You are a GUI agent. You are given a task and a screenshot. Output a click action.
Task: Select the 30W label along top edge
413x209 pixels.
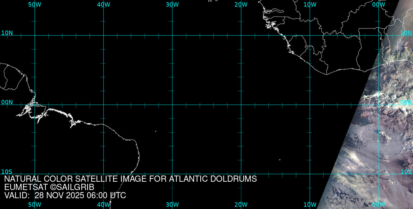[x=172, y=5]
